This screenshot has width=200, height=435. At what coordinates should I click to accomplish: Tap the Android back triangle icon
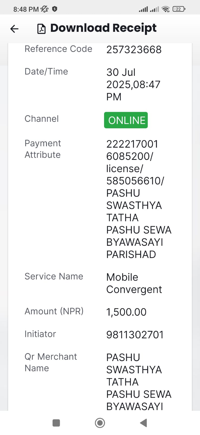[x=143, y=423]
